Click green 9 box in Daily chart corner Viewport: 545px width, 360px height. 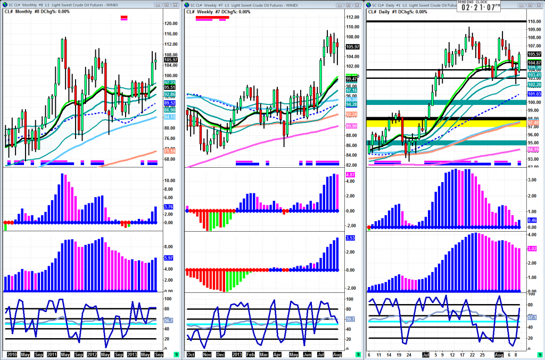click(538, 354)
